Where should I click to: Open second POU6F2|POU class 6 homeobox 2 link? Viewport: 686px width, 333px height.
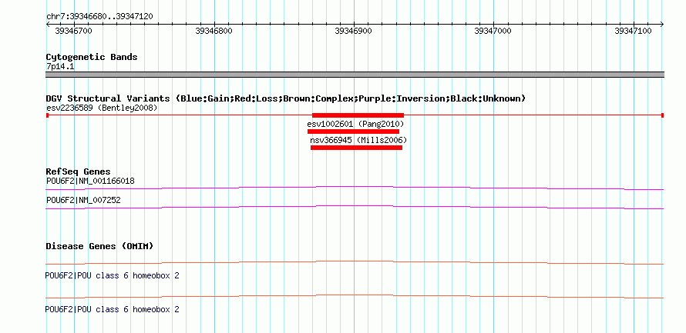[x=112, y=309]
